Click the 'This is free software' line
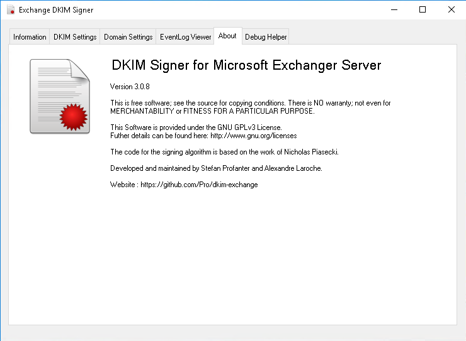 tap(250, 103)
